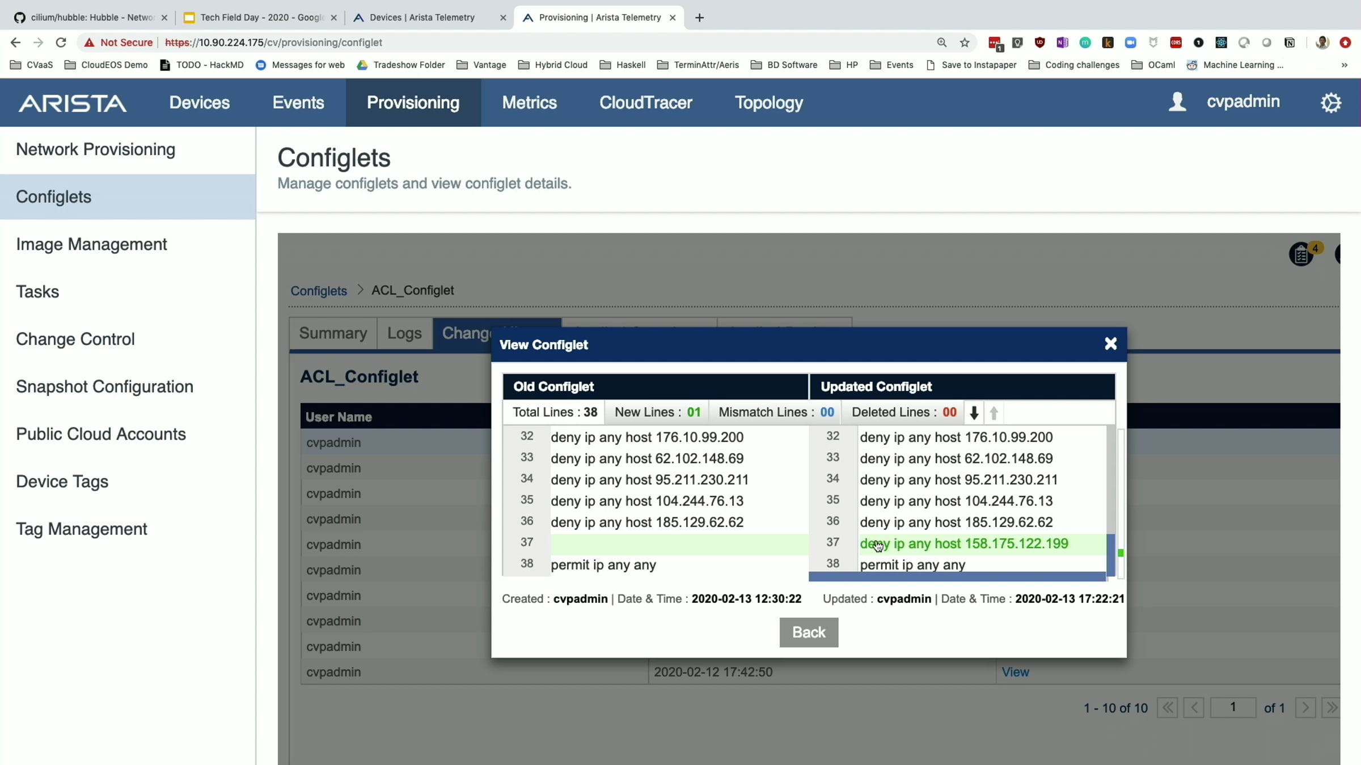The height and width of the screenshot is (765, 1361).
Task: Go to the previous page of results
Action: pos(1194,708)
